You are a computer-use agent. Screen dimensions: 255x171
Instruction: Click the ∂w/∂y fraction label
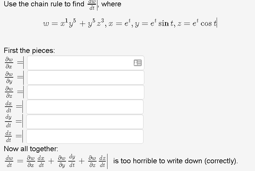pos(9,77)
